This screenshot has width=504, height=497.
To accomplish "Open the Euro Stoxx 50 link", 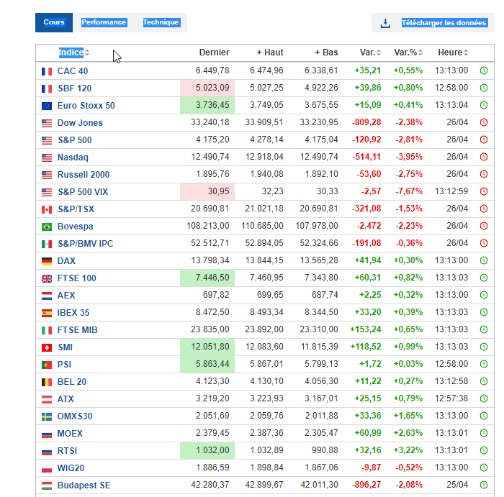I will [86, 106].
